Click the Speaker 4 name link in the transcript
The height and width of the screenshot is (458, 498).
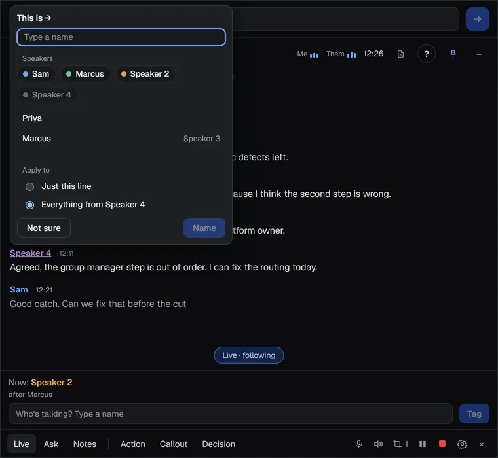[31, 253]
